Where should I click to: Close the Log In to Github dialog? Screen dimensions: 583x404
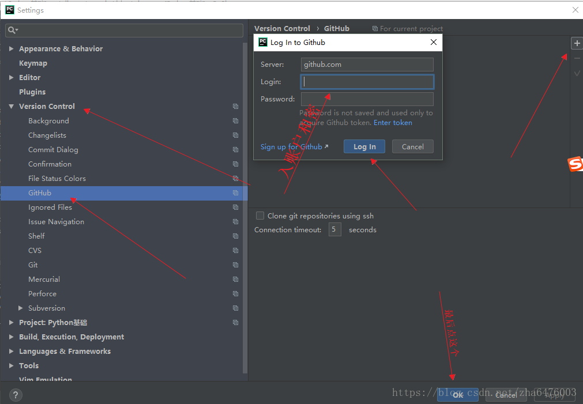433,42
